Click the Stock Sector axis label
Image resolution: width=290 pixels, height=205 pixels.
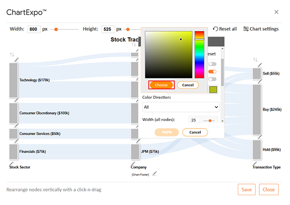[x=20, y=167]
